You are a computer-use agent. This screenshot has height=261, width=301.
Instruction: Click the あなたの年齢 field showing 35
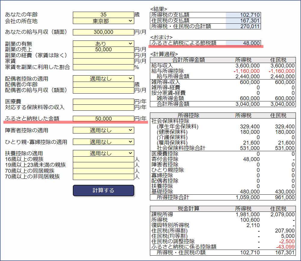[x=104, y=15]
